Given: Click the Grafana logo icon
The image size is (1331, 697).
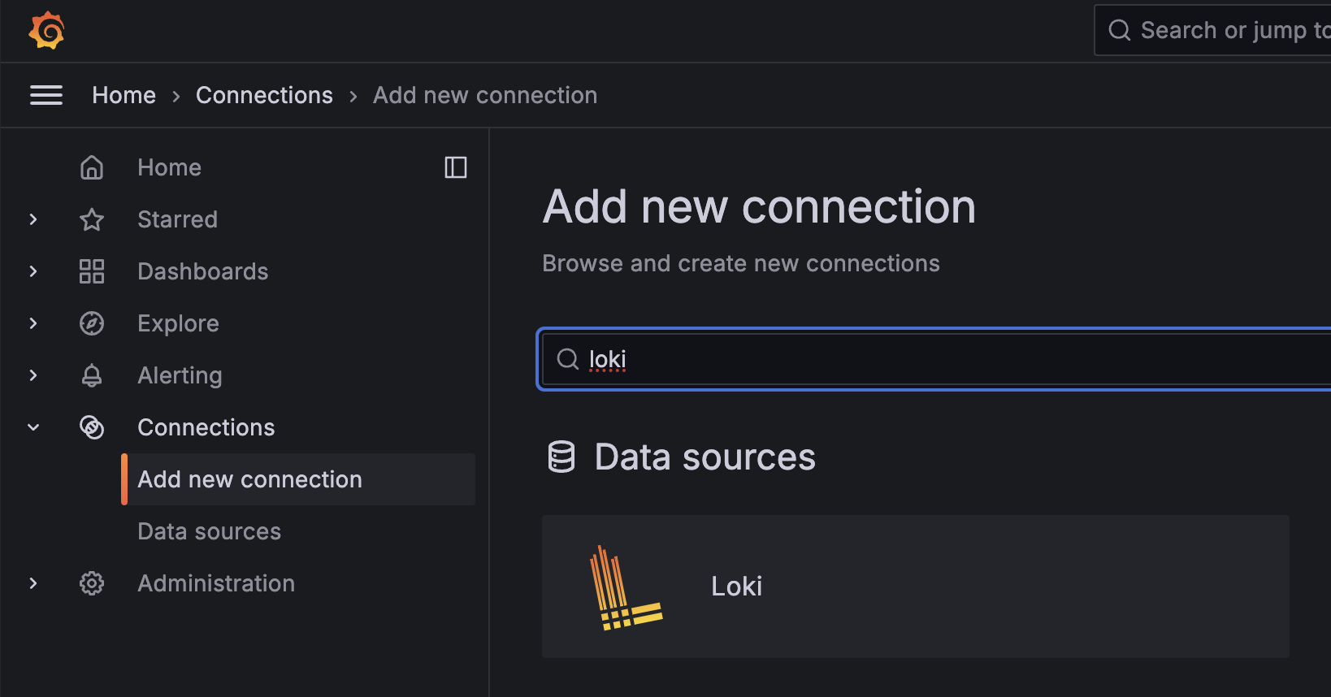Looking at the screenshot, I should [x=46, y=31].
